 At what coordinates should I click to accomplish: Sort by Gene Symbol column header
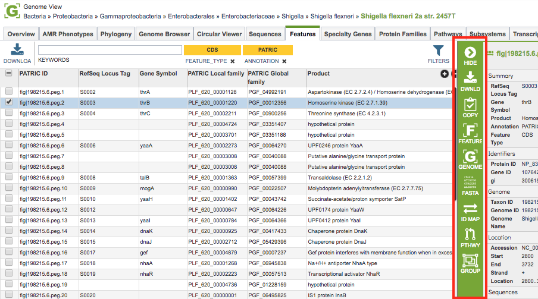click(x=158, y=73)
